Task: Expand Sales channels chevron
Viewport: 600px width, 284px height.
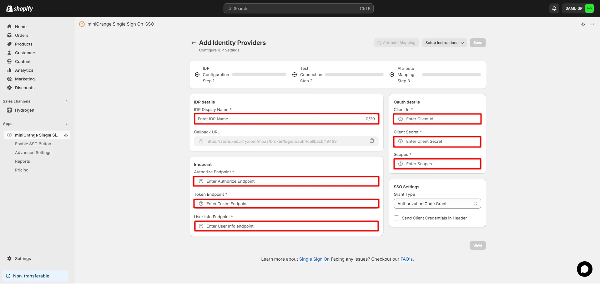Action: point(67,101)
